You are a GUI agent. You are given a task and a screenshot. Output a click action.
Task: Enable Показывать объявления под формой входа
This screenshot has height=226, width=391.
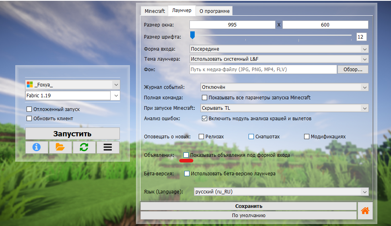pos(186,155)
